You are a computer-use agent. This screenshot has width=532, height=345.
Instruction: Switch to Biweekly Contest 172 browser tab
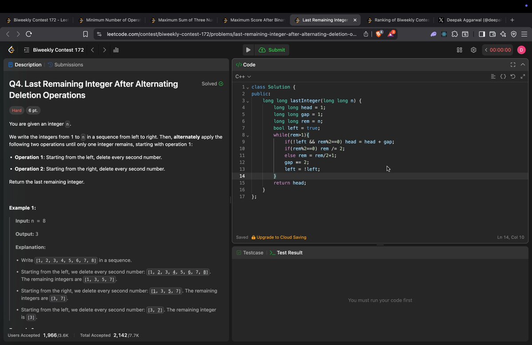tap(37, 20)
